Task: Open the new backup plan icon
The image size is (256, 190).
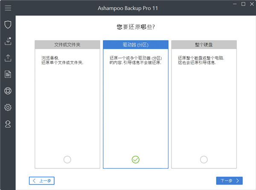Action: (8, 41)
